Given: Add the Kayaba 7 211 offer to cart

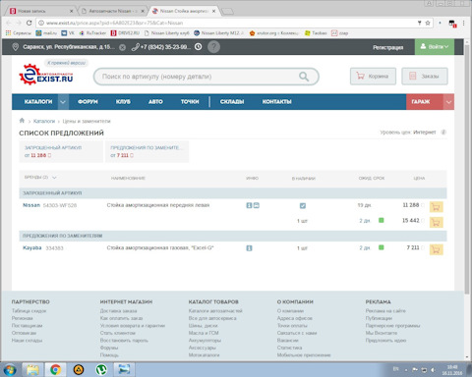Looking at the screenshot, I should (437, 249).
